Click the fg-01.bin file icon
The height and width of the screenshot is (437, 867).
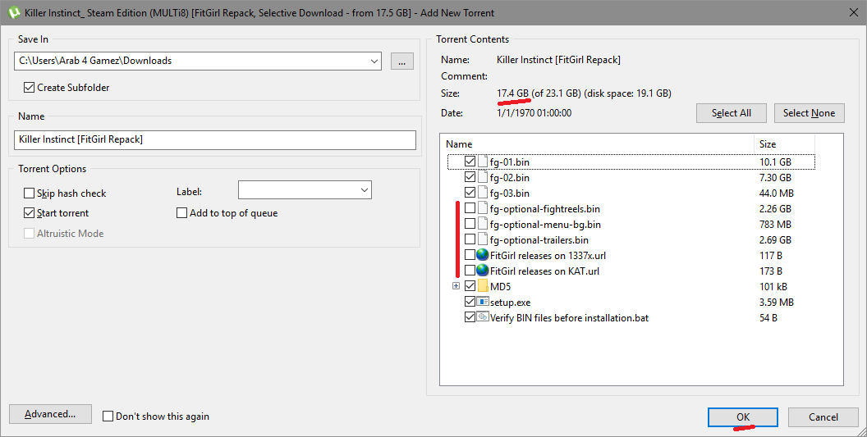pyautogui.click(x=483, y=162)
